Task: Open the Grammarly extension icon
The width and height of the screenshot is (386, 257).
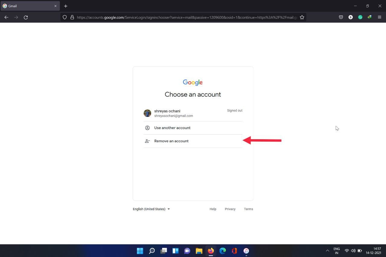Action: tap(360, 17)
